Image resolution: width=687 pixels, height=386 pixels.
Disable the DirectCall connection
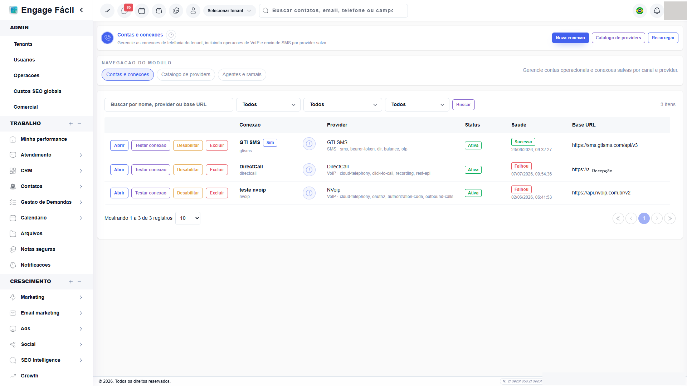[188, 170]
